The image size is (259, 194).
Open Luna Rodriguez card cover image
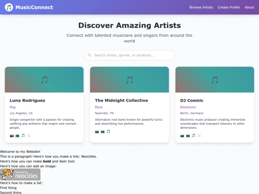coord(44,80)
